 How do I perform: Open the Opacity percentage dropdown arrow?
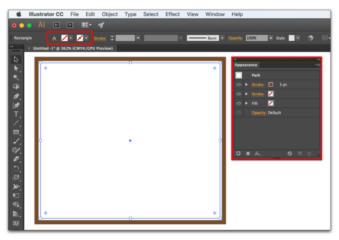[271, 38]
